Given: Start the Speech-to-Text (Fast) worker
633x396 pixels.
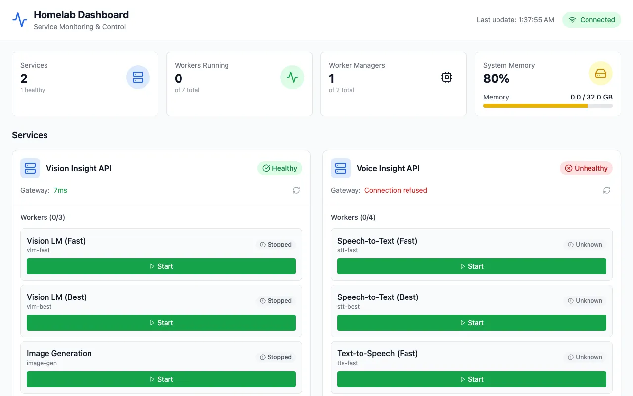Looking at the screenshot, I should [x=472, y=266].
